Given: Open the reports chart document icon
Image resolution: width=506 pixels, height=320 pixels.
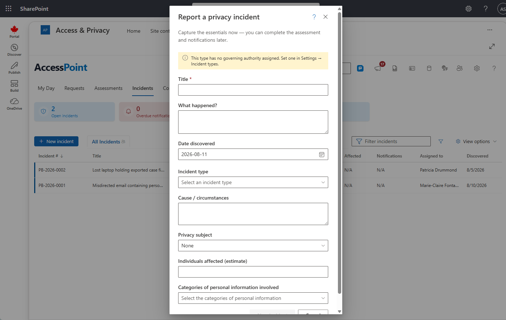Looking at the screenshot, I should click(395, 68).
